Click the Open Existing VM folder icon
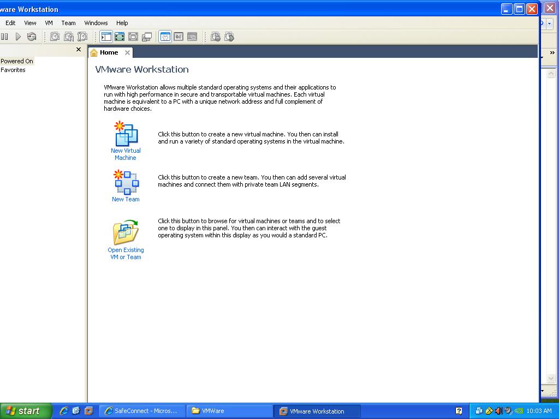The image size is (559, 419). [x=126, y=232]
